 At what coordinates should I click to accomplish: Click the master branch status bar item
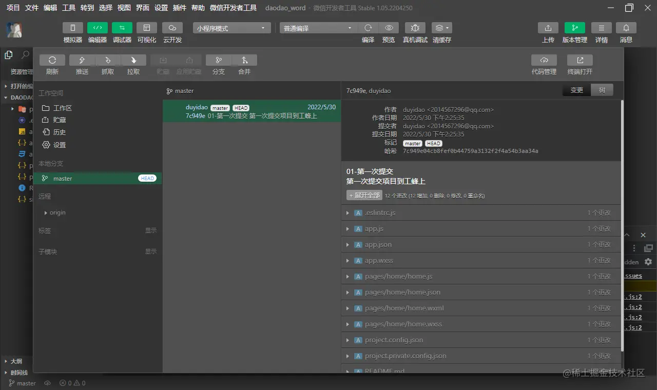[23, 383]
